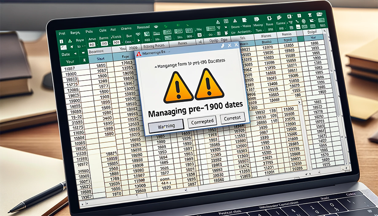Click the cell containing 1886
The width and height of the screenshot is (378, 216).
coord(315,43)
